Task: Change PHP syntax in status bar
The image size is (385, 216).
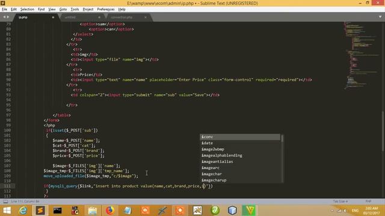Action: [x=368, y=202]
